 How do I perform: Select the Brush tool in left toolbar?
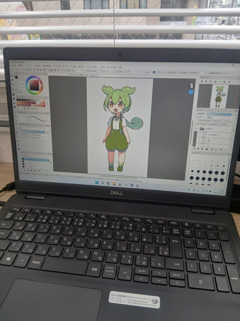click(12, 76)
